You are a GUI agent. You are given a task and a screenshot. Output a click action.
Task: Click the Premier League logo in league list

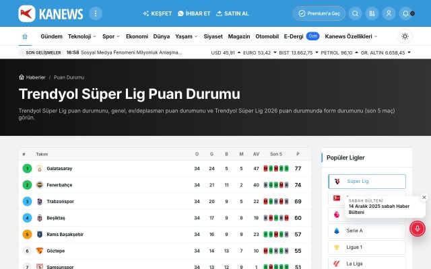[x=337, y=215]
